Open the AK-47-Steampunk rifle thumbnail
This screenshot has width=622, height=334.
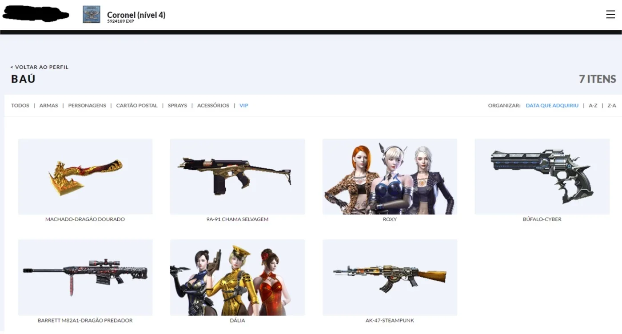click(390, 278)
